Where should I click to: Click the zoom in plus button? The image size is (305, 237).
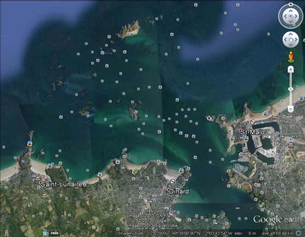click(x=290, y=69)
